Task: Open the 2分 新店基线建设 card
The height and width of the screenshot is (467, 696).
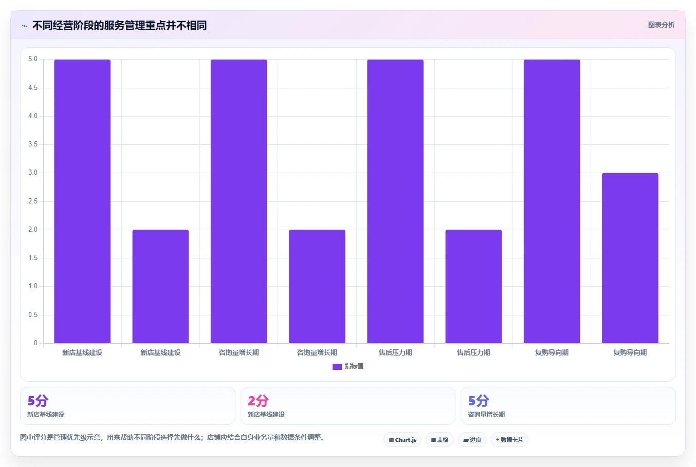Action: coord(348,406)
